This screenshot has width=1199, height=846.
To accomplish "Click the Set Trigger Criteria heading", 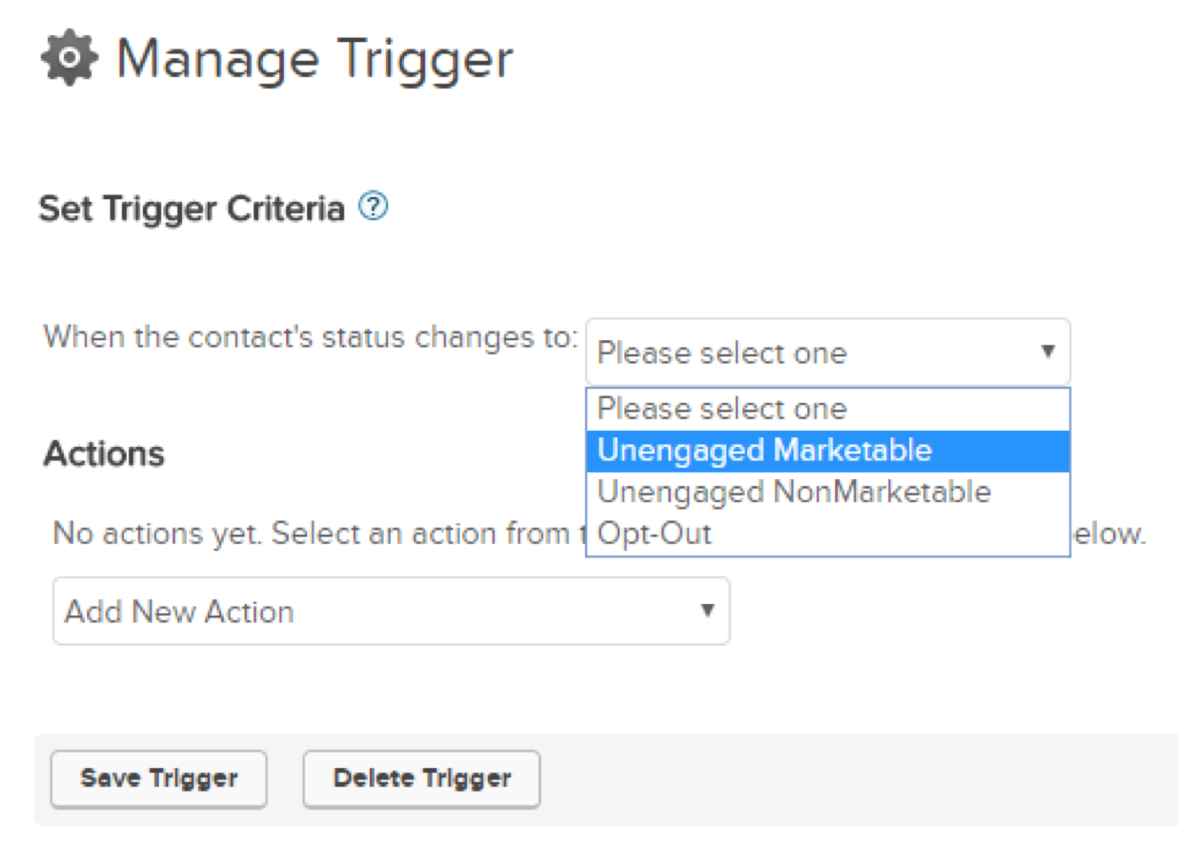I will click(x=192, y=208).
